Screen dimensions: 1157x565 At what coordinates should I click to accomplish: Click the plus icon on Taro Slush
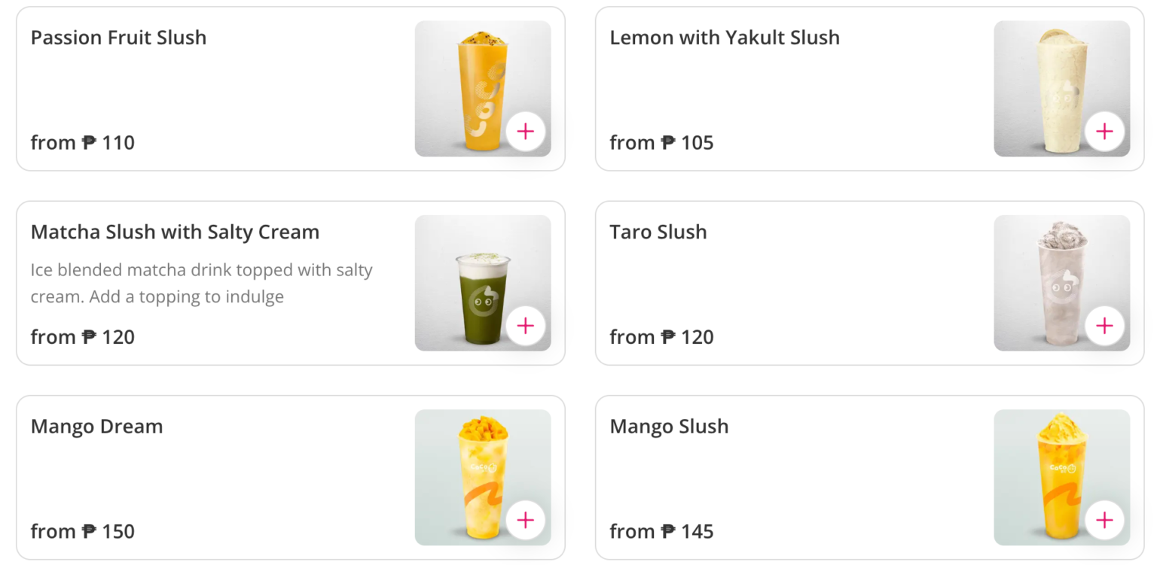(1104, 325)
